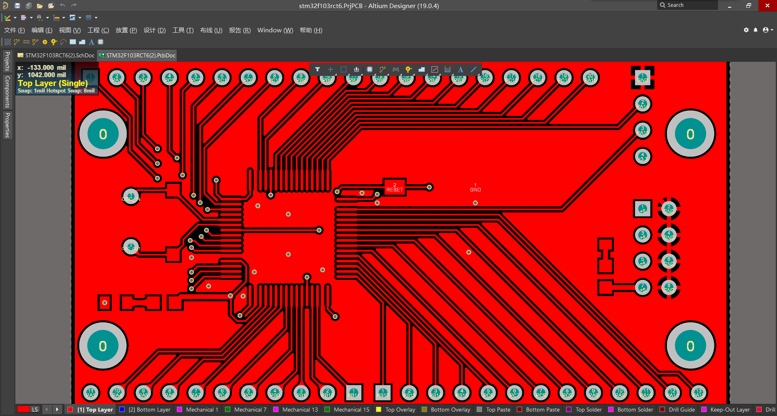Select the multiple track routing tool
777x416 pixels.
[36, 42]
